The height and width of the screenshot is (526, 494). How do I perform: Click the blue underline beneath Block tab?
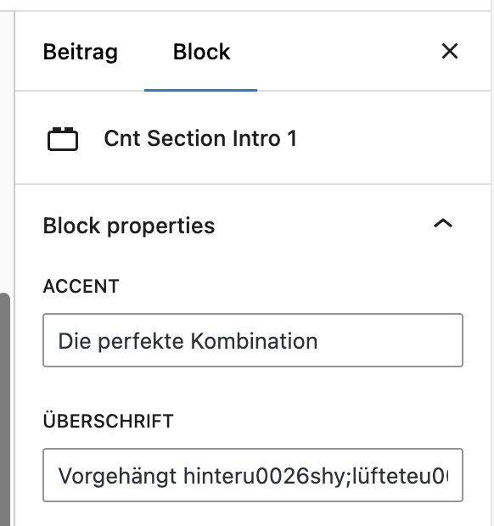[200, 90]
